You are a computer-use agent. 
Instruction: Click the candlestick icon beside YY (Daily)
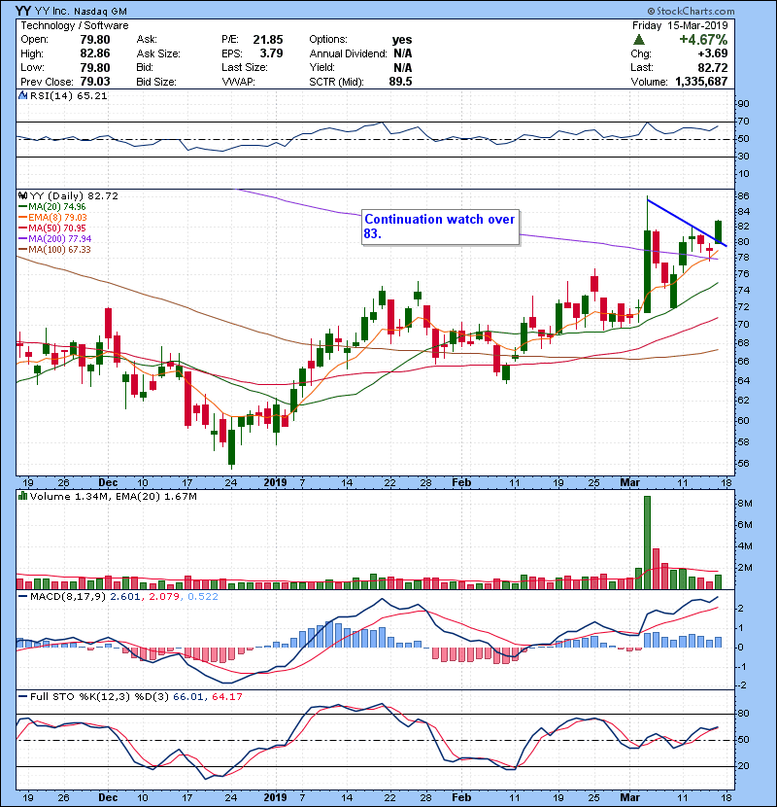point(22,196)
